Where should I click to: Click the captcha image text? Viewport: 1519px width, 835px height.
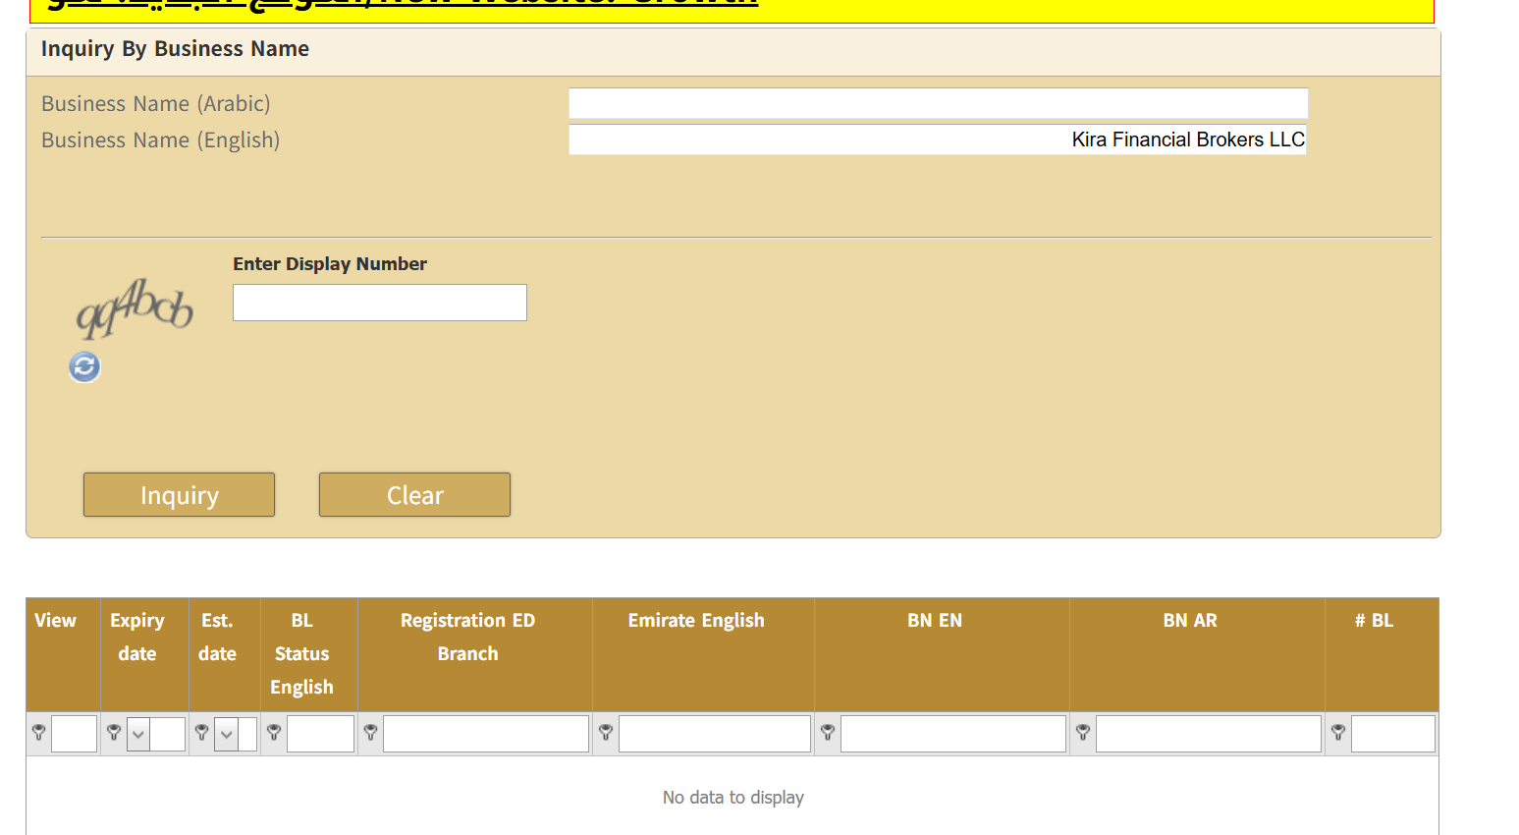click(x=135, y=308)
